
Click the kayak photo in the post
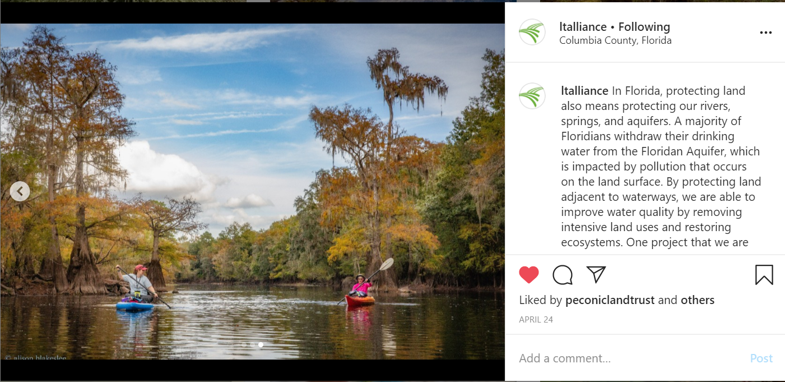click(x=252, y=191)
